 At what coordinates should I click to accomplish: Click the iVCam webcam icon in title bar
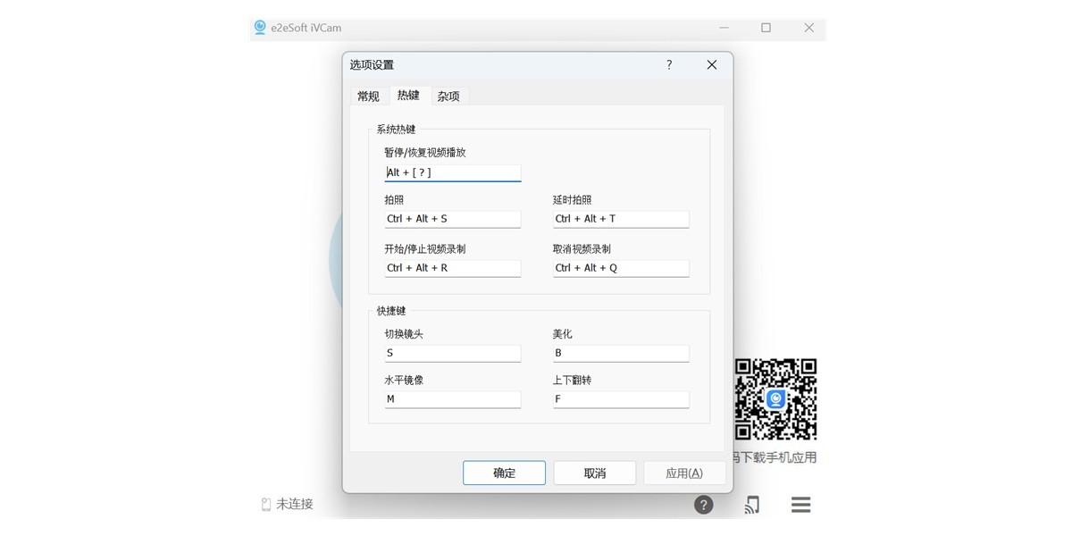(x=259, y=28)
